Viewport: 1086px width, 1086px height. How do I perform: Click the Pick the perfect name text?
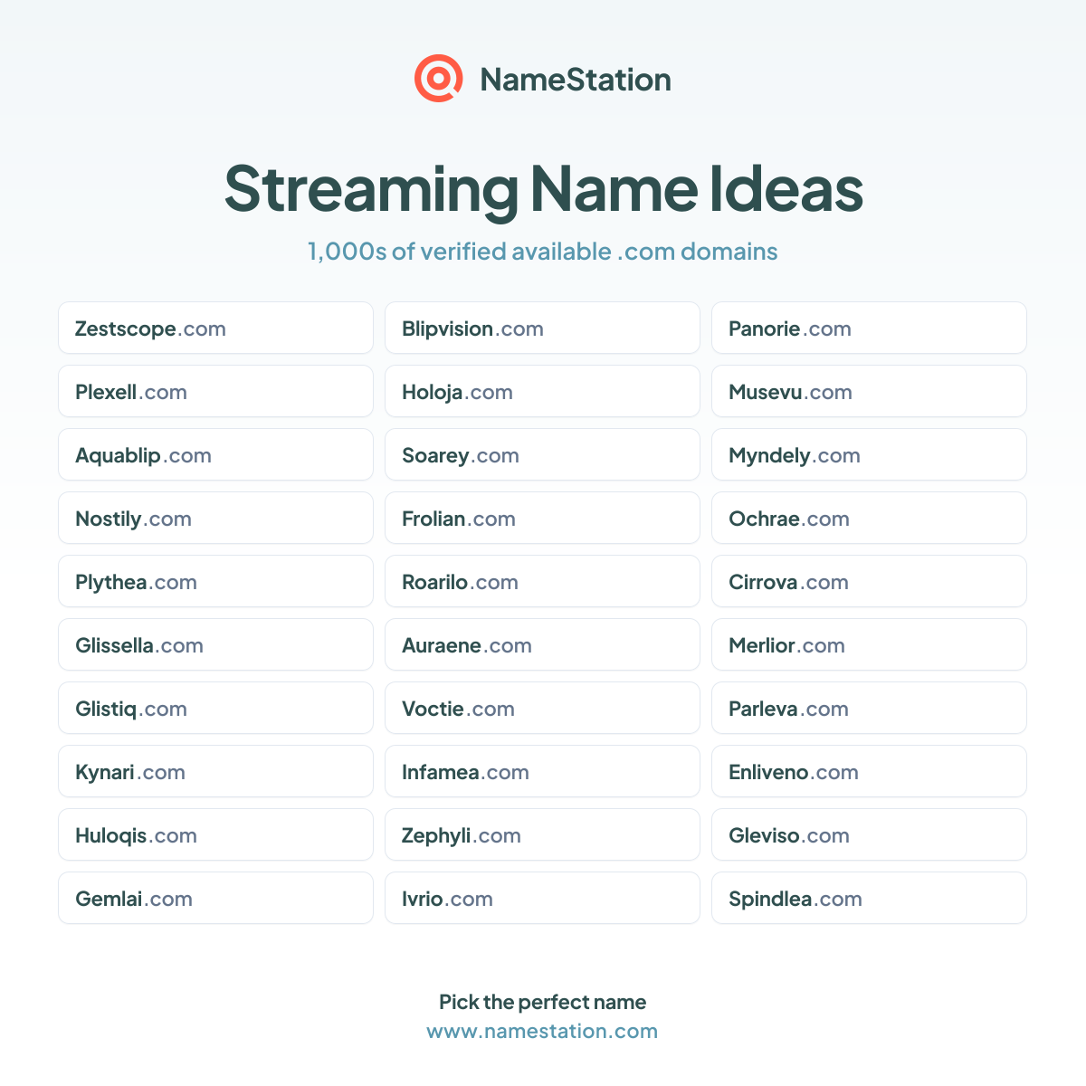542,1002
